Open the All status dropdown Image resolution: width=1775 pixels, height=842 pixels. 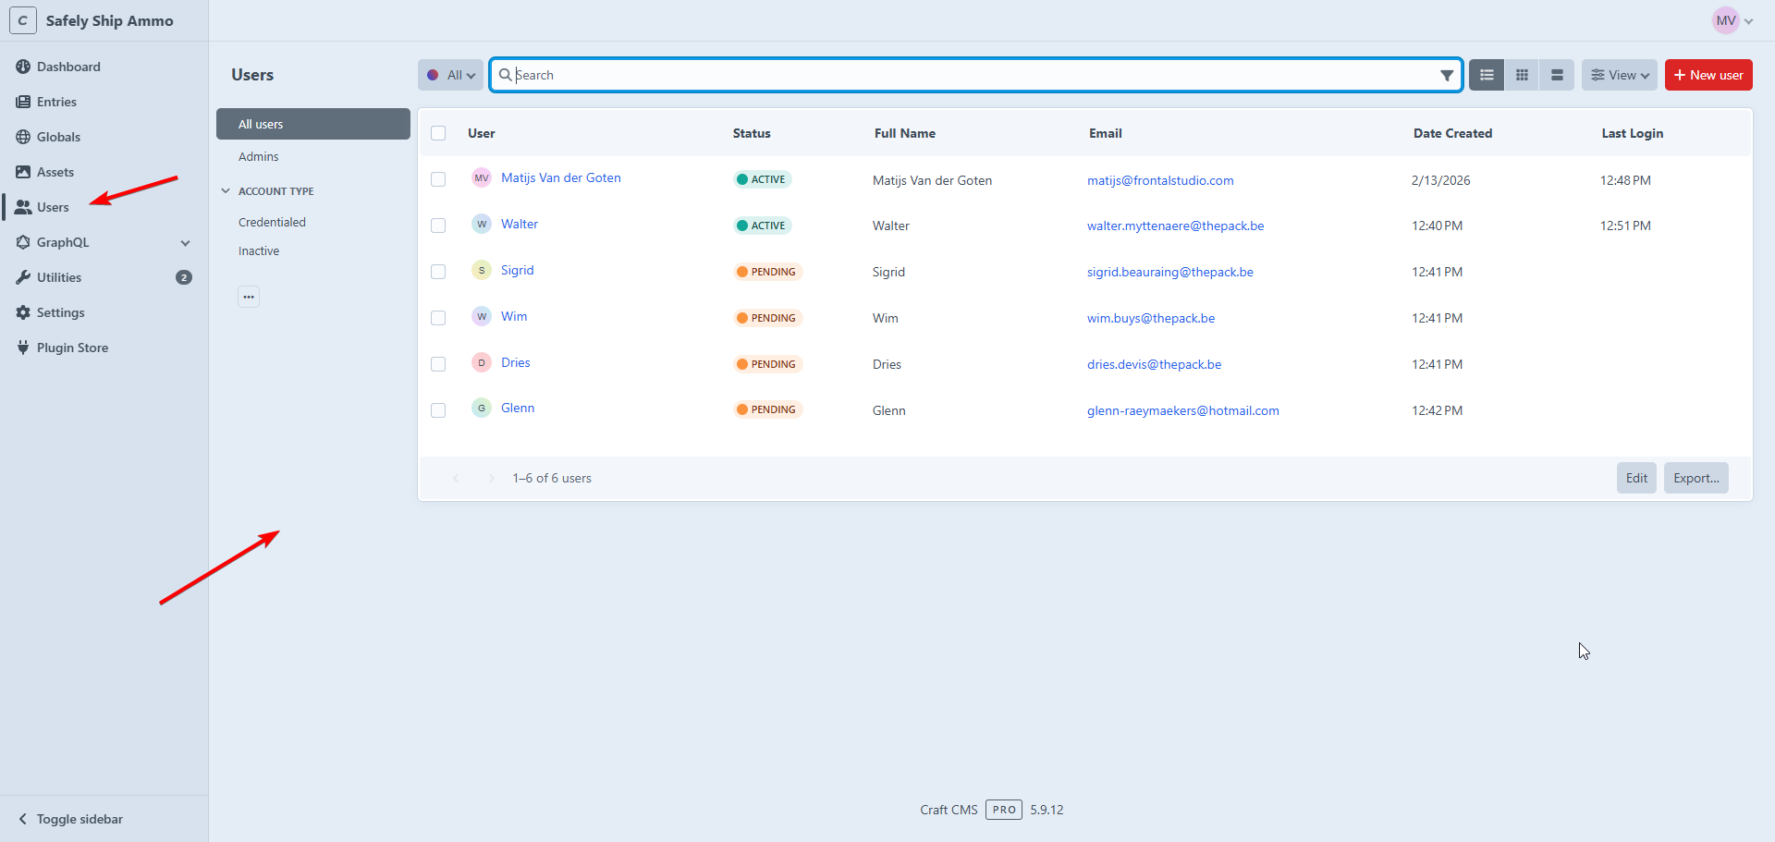[x=450, y=75]
